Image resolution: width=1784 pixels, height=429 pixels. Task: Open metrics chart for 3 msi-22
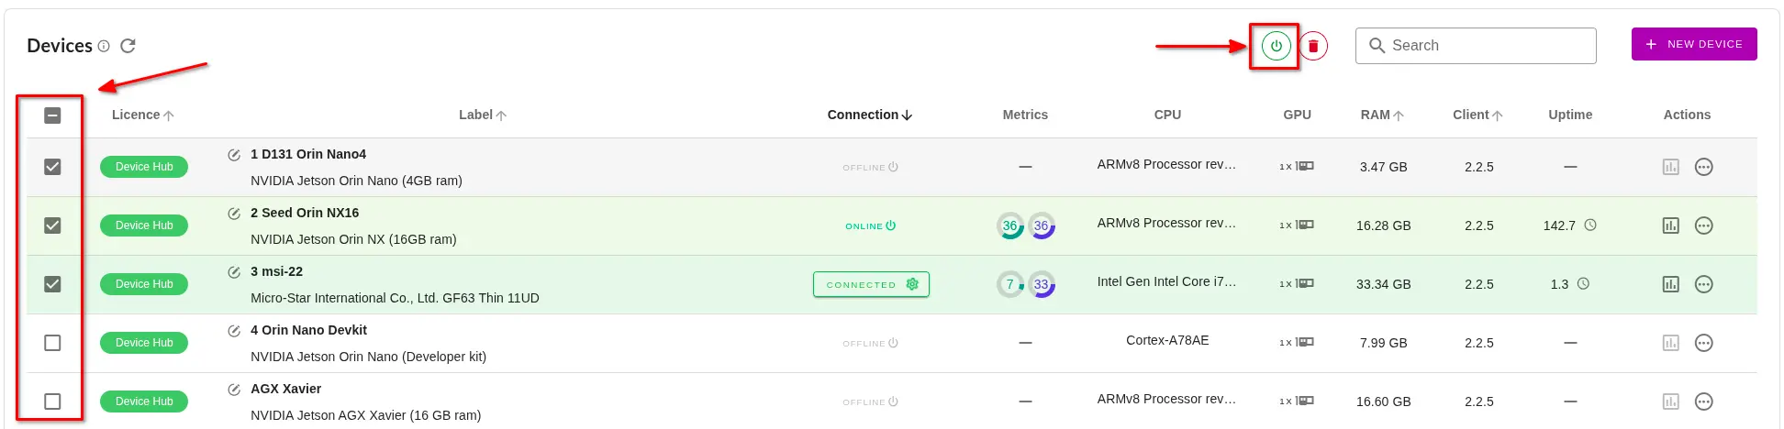coord(1670,284)
